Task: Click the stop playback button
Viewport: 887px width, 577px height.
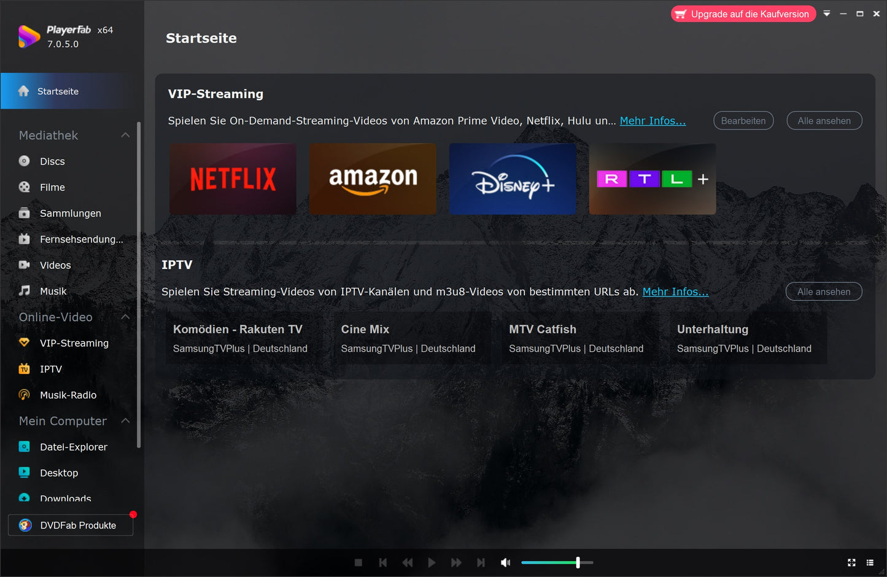Action: pyautogui.click(x=358, y=562)
